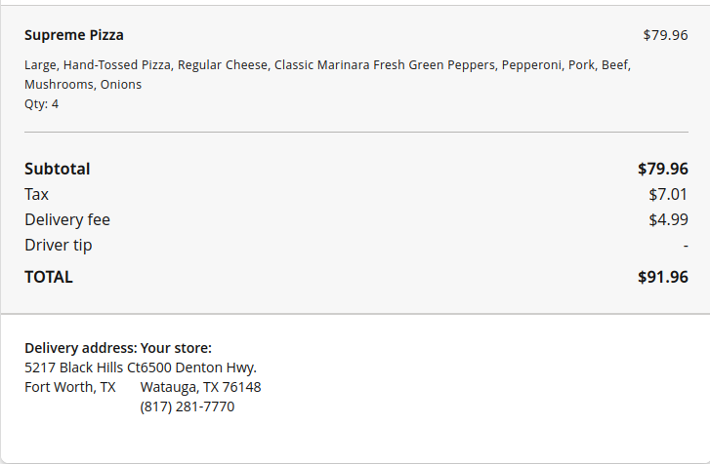Click the Delivery address heading
710x464 pixels.
80,348
